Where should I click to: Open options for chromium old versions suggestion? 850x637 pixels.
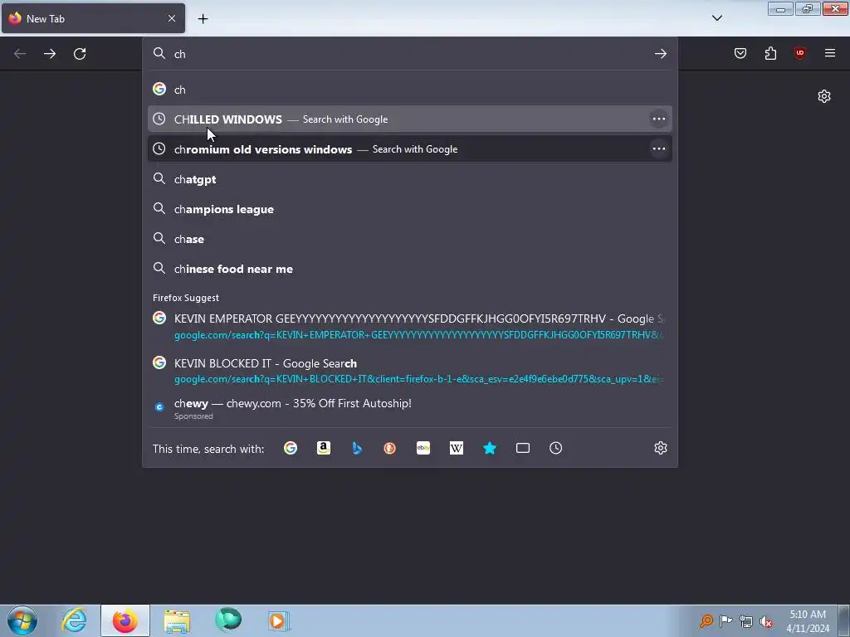(x=658, y=149)
